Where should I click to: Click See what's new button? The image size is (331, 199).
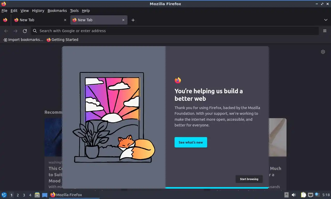pyautogui.click(x=191, y=142)
